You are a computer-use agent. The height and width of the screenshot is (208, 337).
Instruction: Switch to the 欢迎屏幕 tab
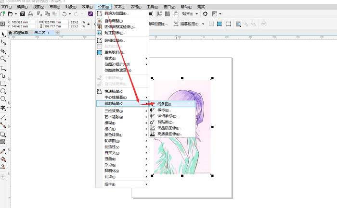pos(19,32)
